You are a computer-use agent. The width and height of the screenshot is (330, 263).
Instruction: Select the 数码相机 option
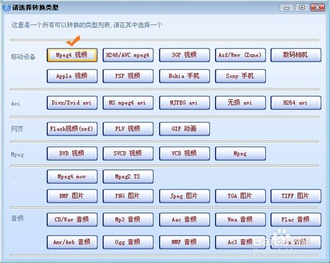point(296,55)
